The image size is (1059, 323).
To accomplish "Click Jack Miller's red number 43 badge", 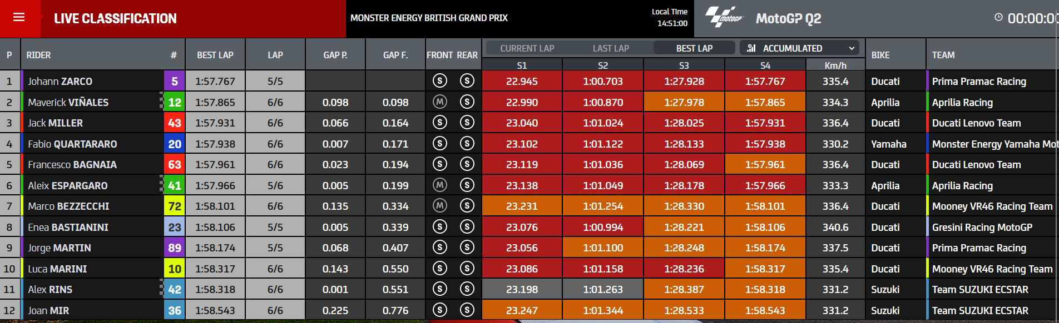I will pos(175,123).
